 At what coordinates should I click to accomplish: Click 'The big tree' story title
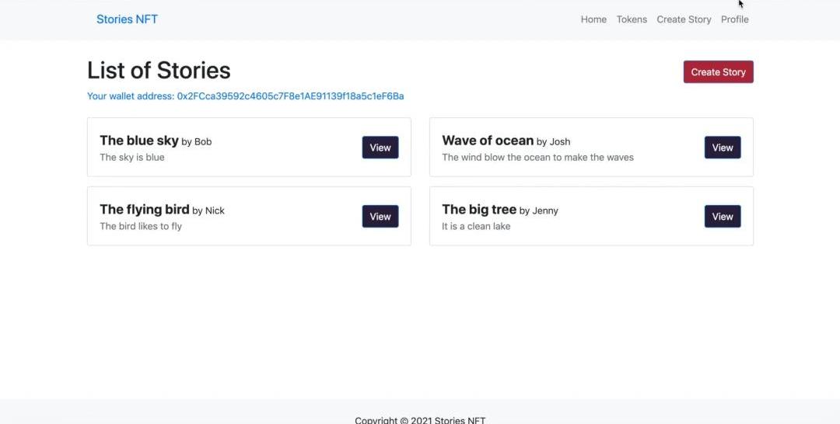479,210
